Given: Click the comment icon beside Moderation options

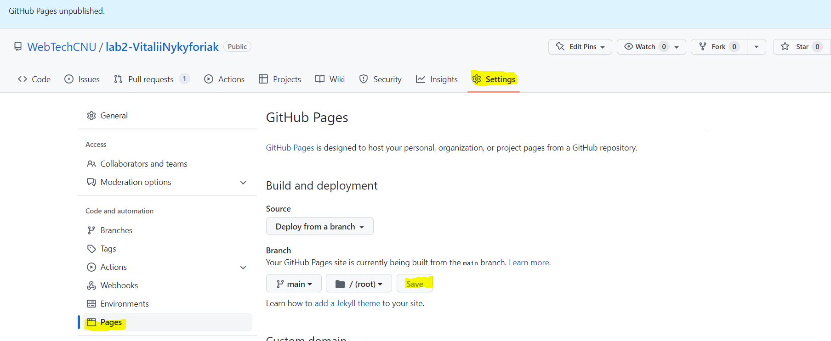Looking at the screenshot, I should pyautogui.click(x=91, y=182).
